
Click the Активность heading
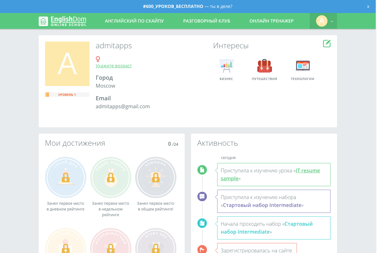pyautogui.click(x=218, y=143)
